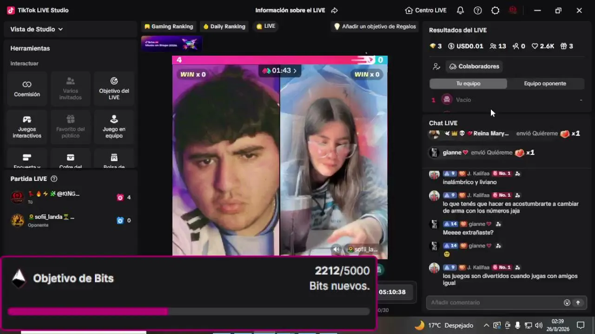This screenshot has width=595, height=334.
Task: Open the Coemisión co-host tool
Action: tap(27, 89)
